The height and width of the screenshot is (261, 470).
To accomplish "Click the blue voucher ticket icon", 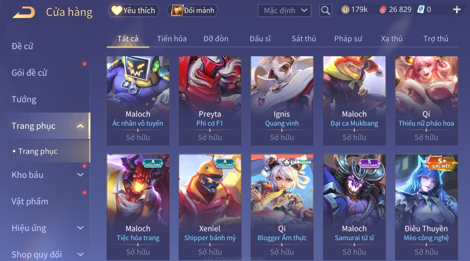I will point(421,9).
